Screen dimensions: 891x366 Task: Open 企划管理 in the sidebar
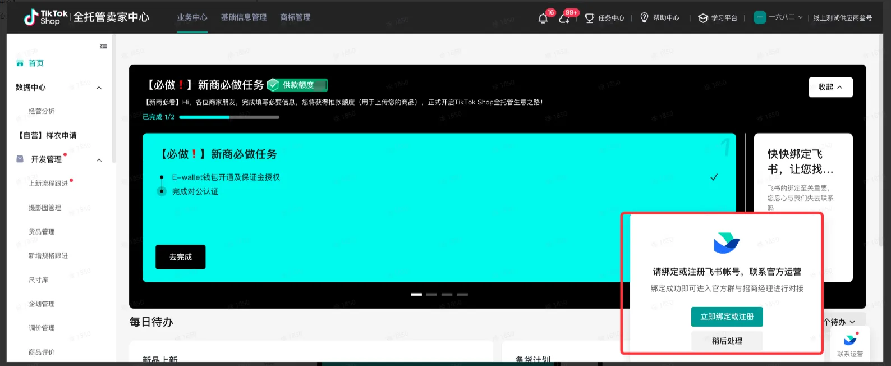tap(42, 304)
